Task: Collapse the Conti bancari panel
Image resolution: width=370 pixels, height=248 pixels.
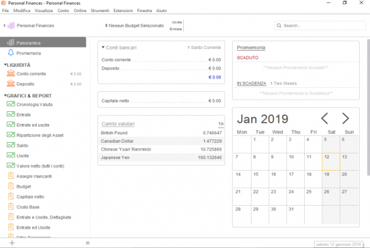Action: tap(103, 47)
